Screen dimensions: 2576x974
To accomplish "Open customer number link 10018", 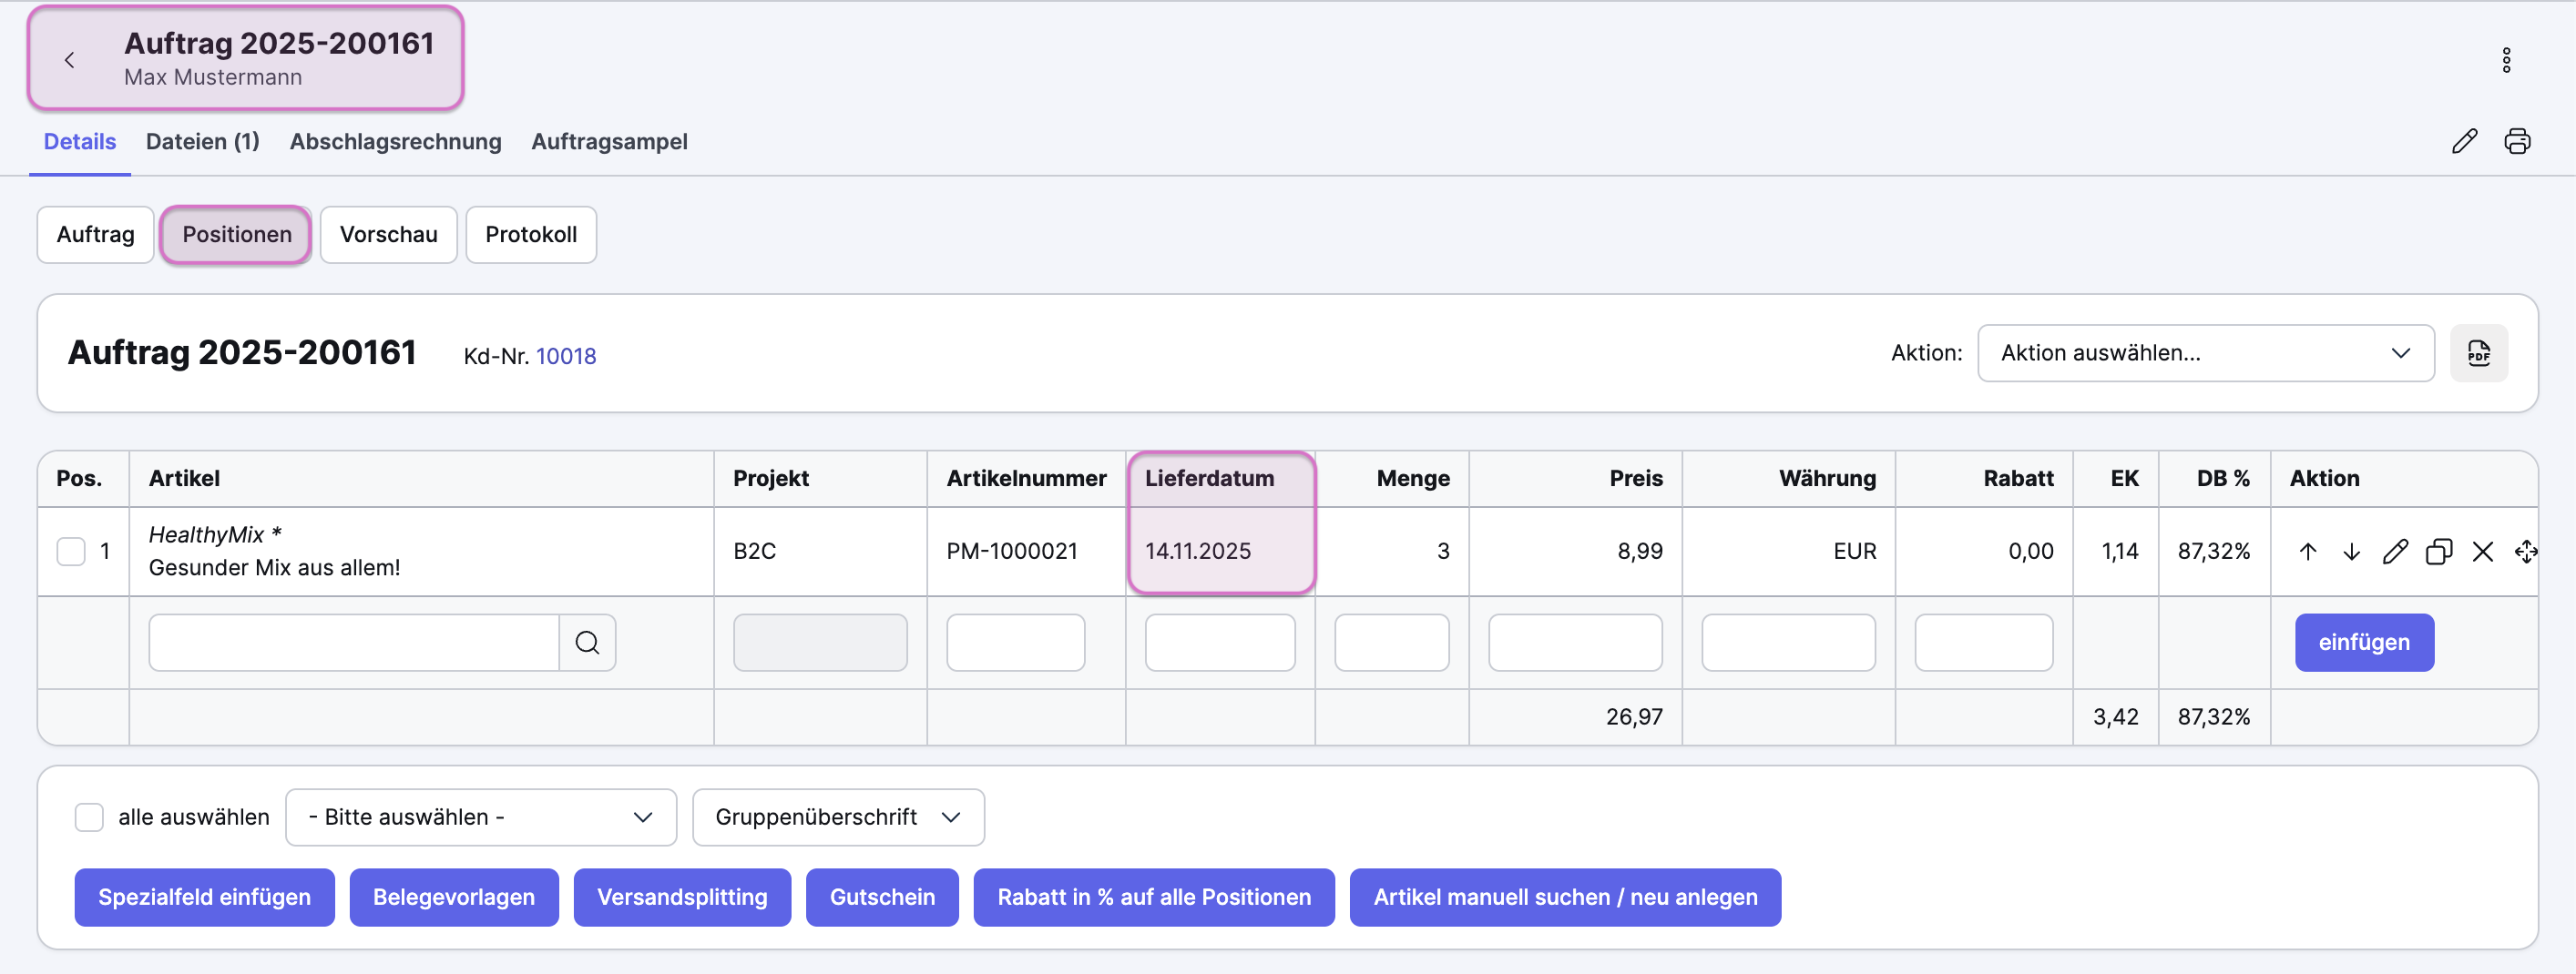I will click(x=565, y=357).
